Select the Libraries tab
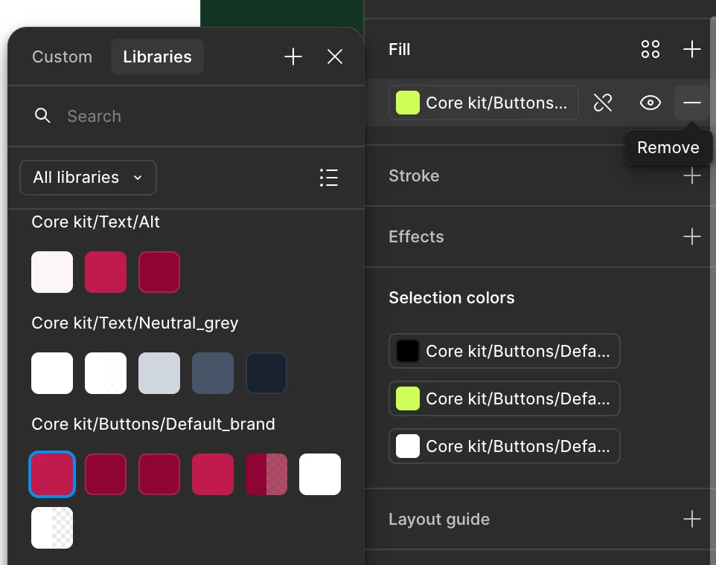Viewport: 716px width, 565px height. pos(157,57)
